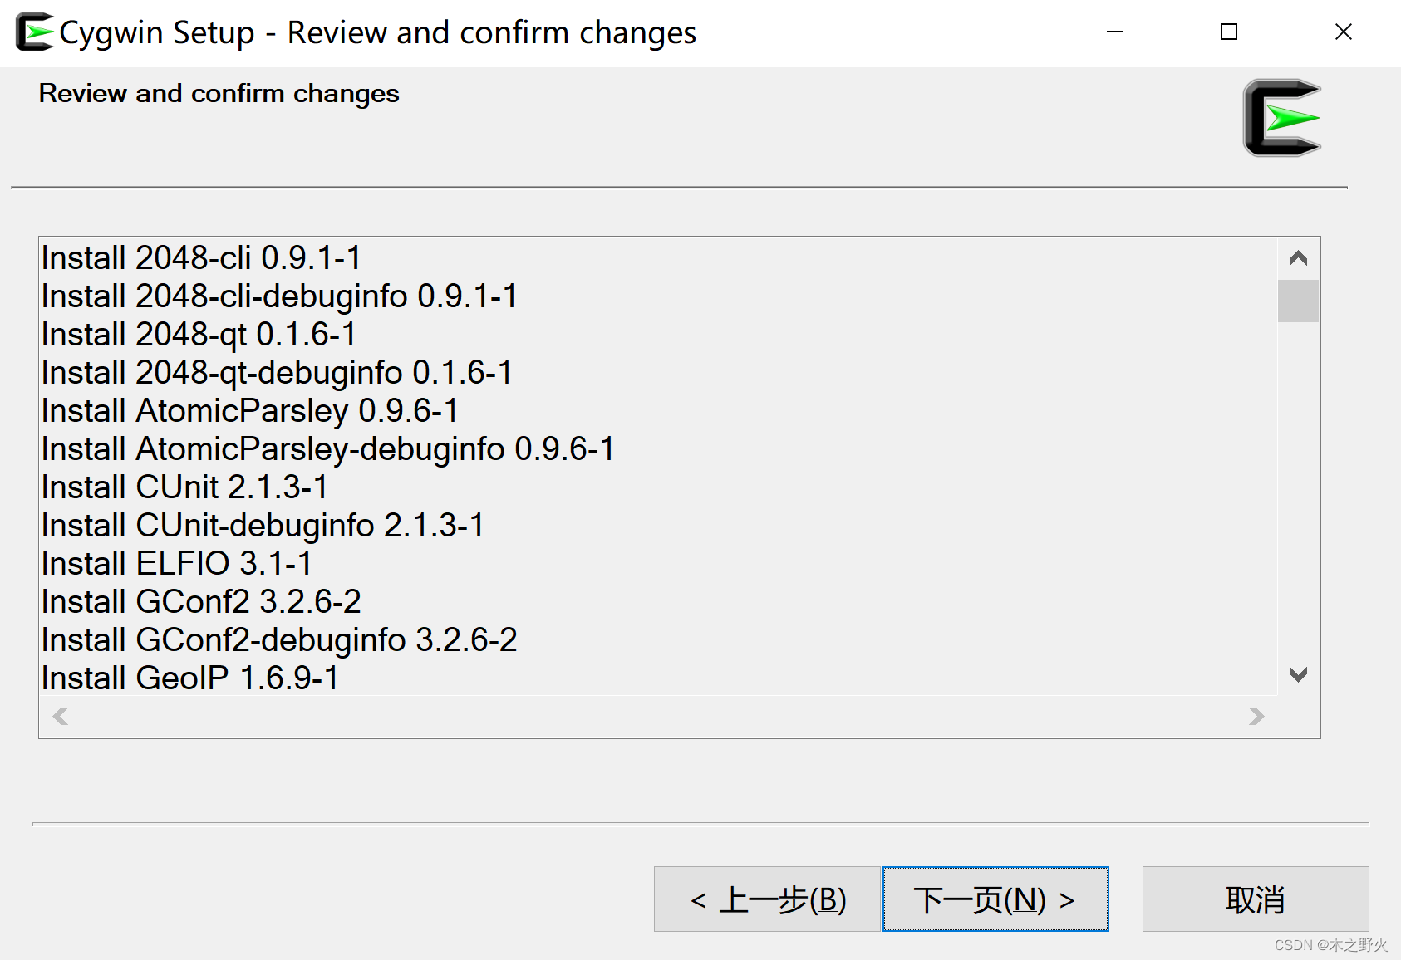Select line 'Install GeoIP 1.6.9-1'
Viewport: 1401px width, 960px height.
(190, 678)
